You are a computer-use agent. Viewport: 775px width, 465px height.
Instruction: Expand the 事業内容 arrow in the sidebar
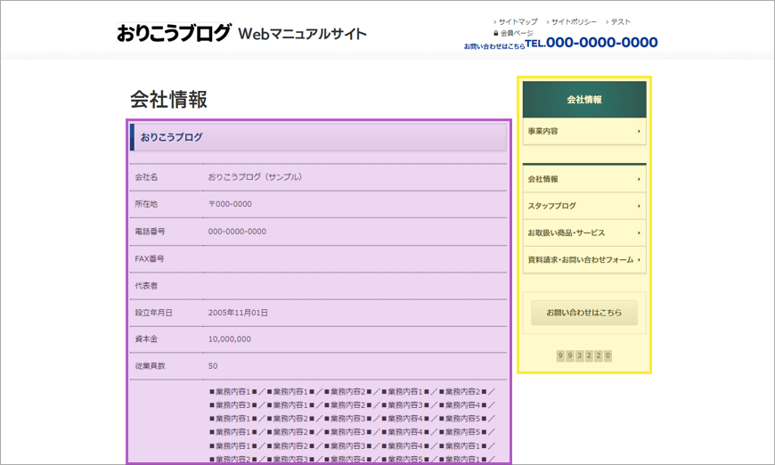point(639,132)
